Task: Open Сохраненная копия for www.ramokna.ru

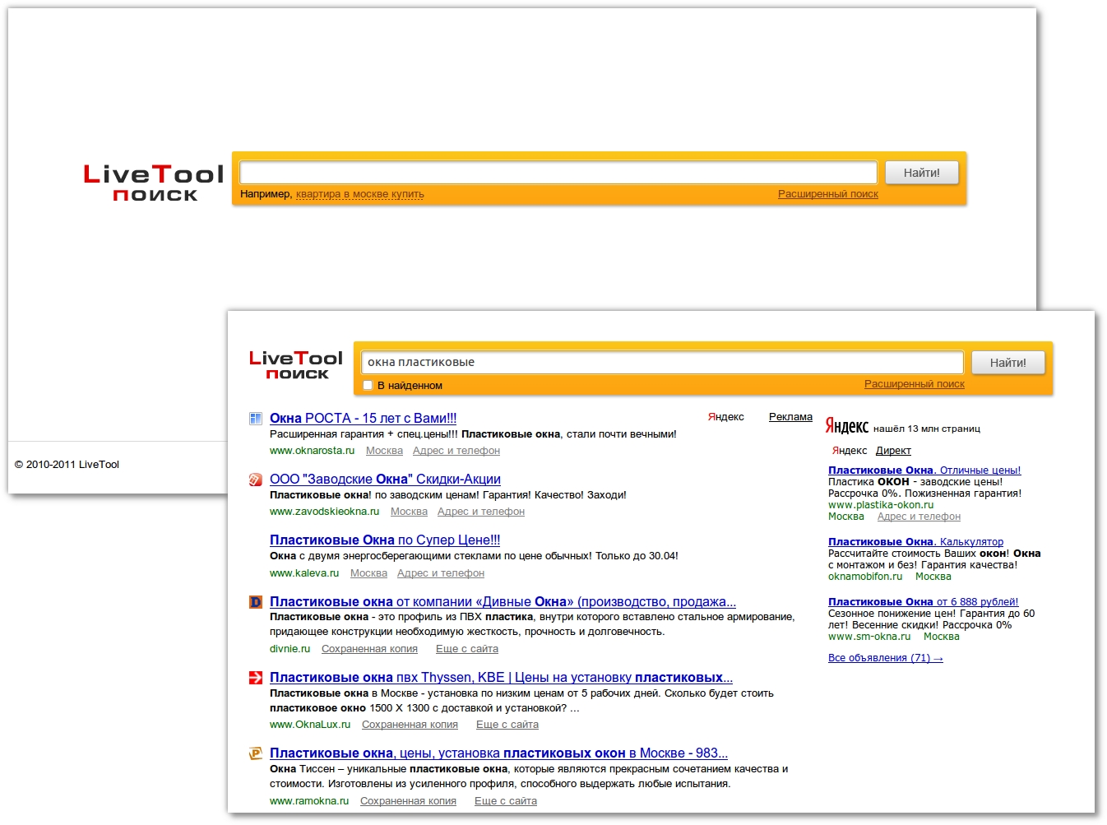Action: click(408, 801)
